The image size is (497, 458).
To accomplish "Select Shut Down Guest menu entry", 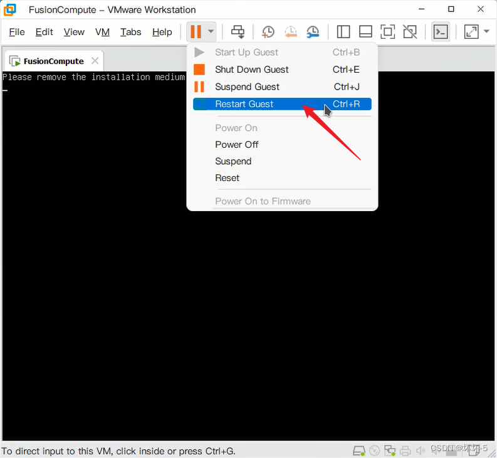I will point(282,70).
